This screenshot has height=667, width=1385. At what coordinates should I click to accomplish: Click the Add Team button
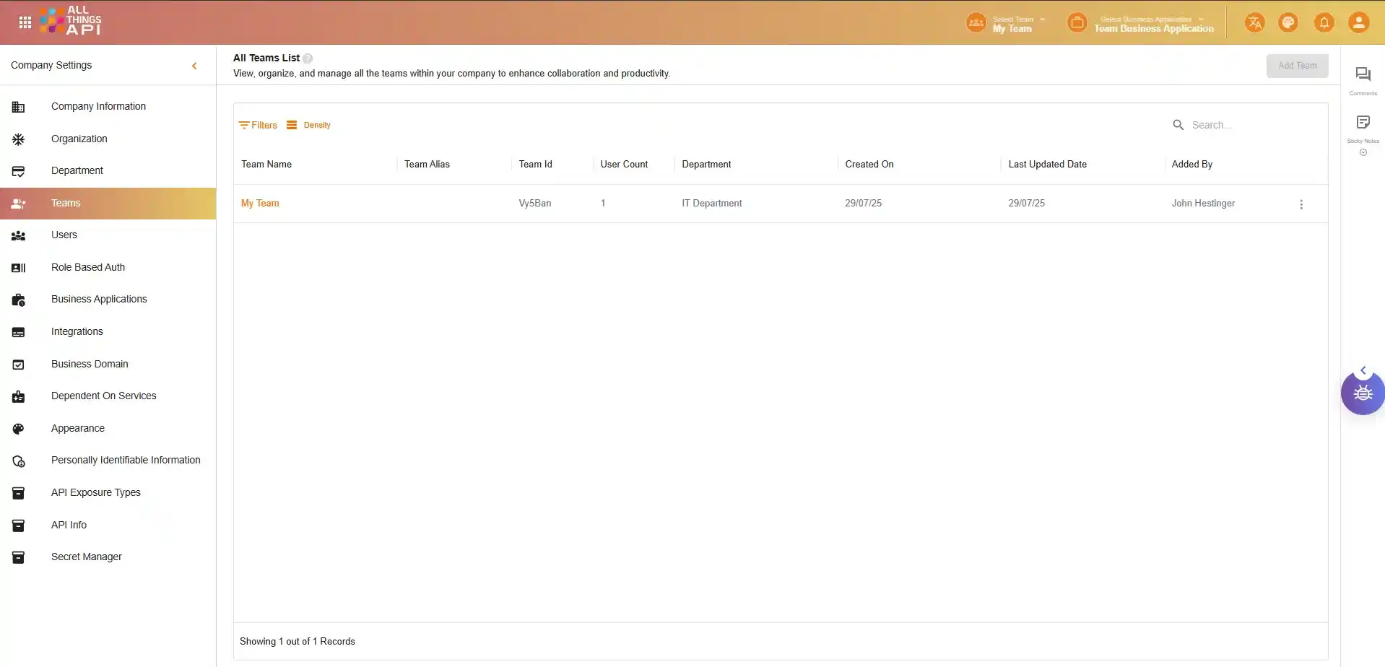coord(1297,66)
